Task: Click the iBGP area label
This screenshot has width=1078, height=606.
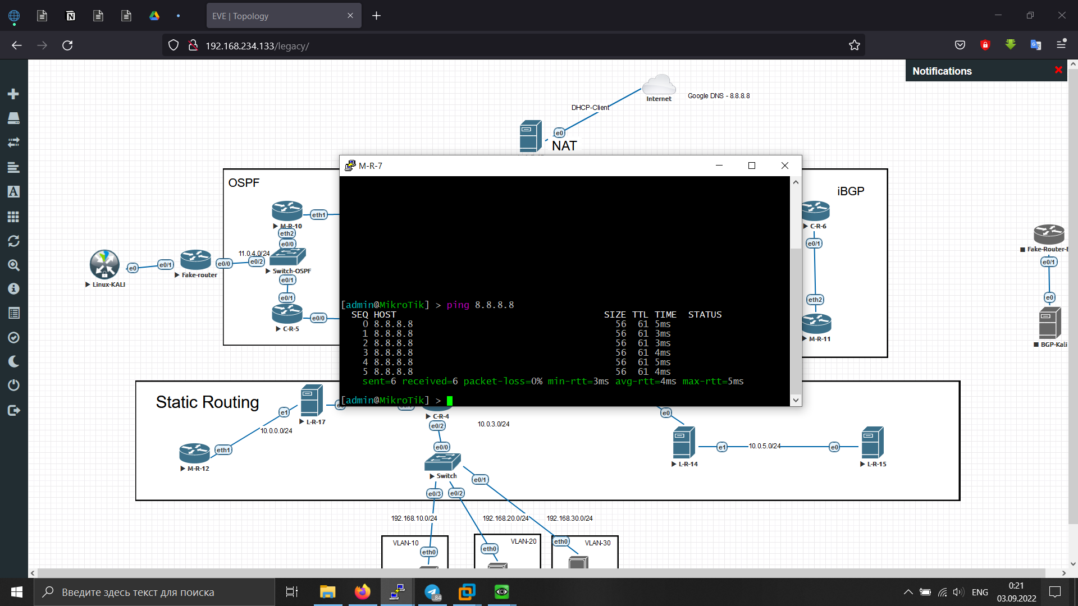Action: coord(851,191)
